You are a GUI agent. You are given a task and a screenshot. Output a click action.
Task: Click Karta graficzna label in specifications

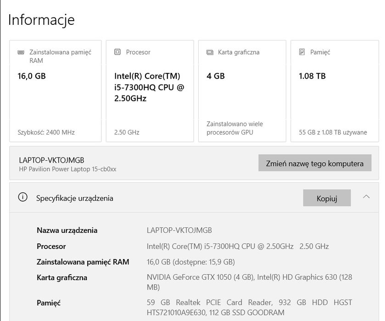(x=62, y=278)
